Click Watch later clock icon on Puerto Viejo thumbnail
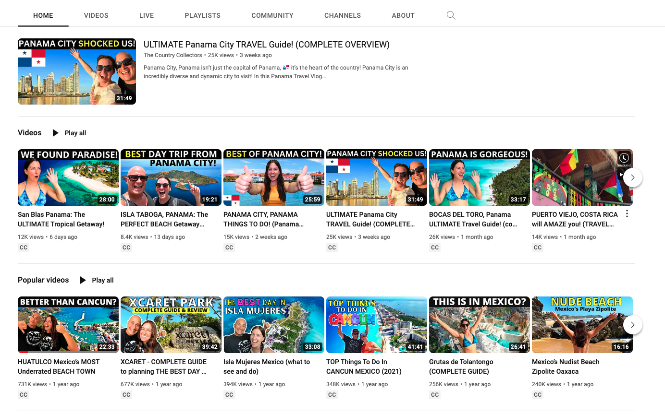This screenshot has height=414, width=665. pyautogui.click(x=624, y=158)
